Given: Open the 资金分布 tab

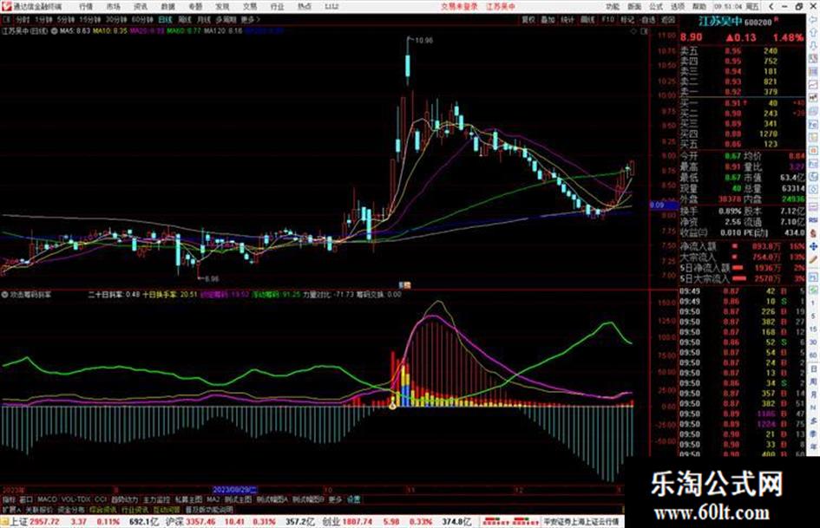Looking at the screenshot, I should [x=71, y=510].
